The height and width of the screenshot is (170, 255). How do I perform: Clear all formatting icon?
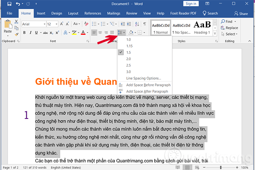86,24
